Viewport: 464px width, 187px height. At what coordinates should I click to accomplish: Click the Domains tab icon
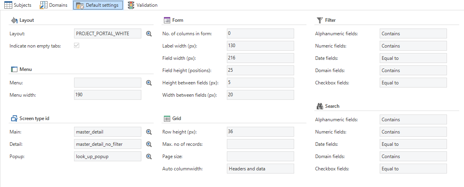44,5
